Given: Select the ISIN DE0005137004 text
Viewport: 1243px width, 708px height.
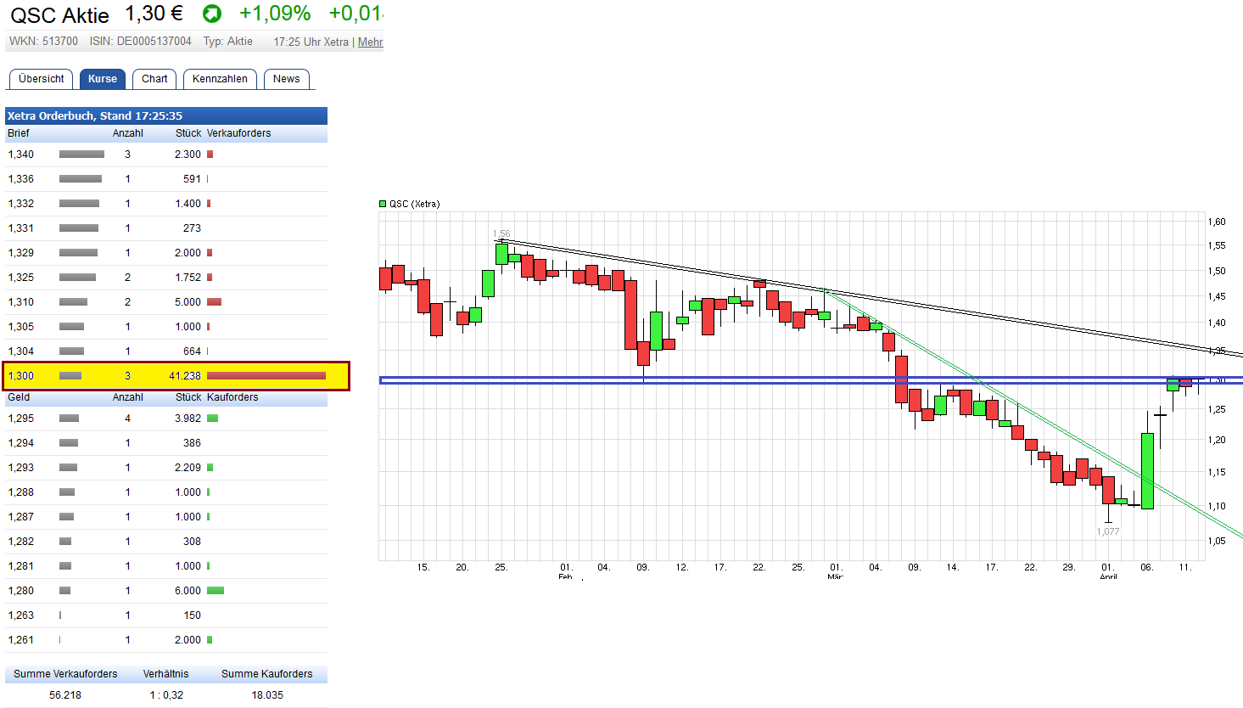Looking at the screenshot, I should [x=141, y=41].
